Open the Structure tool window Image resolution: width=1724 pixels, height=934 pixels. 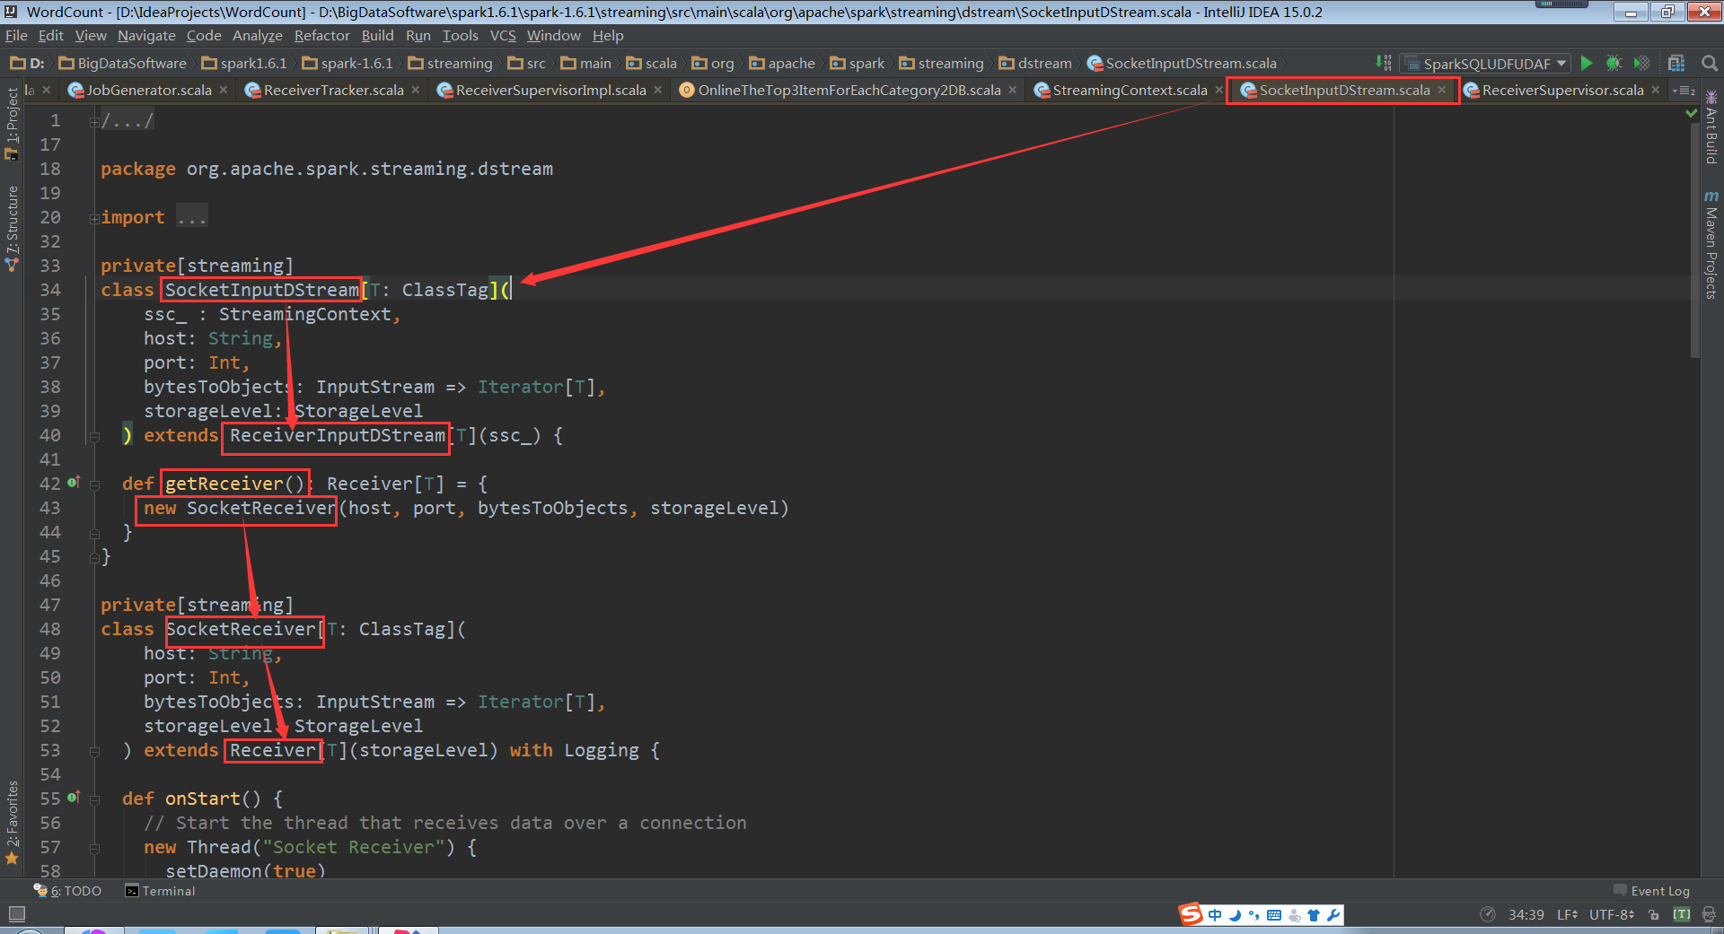tap(12, 229)
